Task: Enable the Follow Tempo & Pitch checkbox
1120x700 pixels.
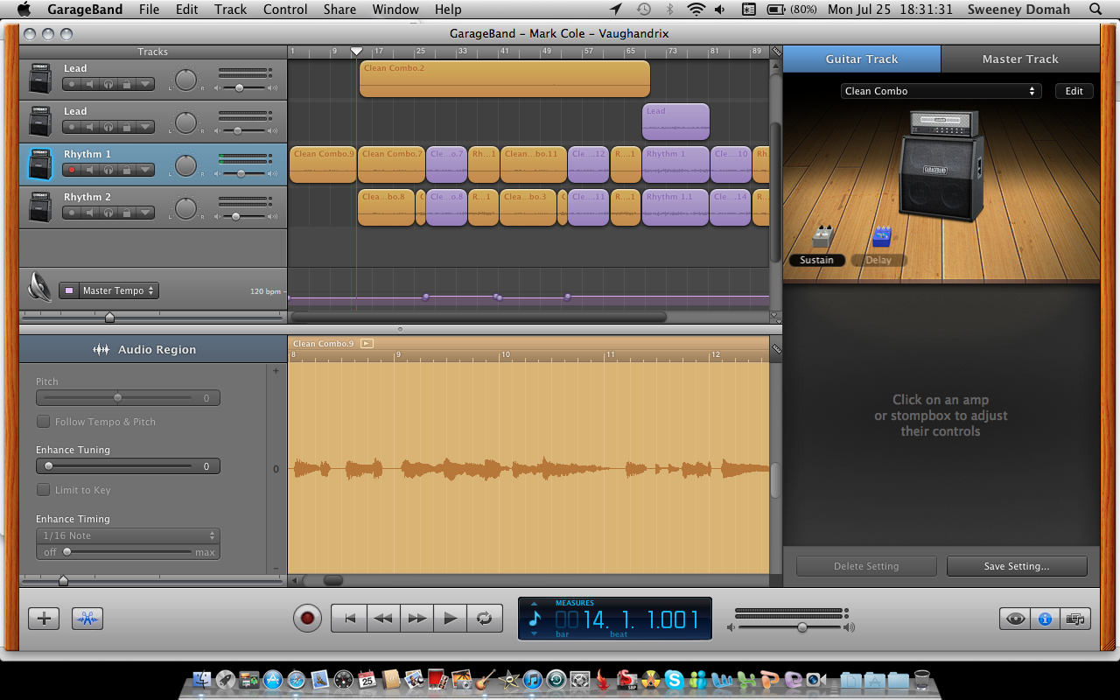Action: 43,422
